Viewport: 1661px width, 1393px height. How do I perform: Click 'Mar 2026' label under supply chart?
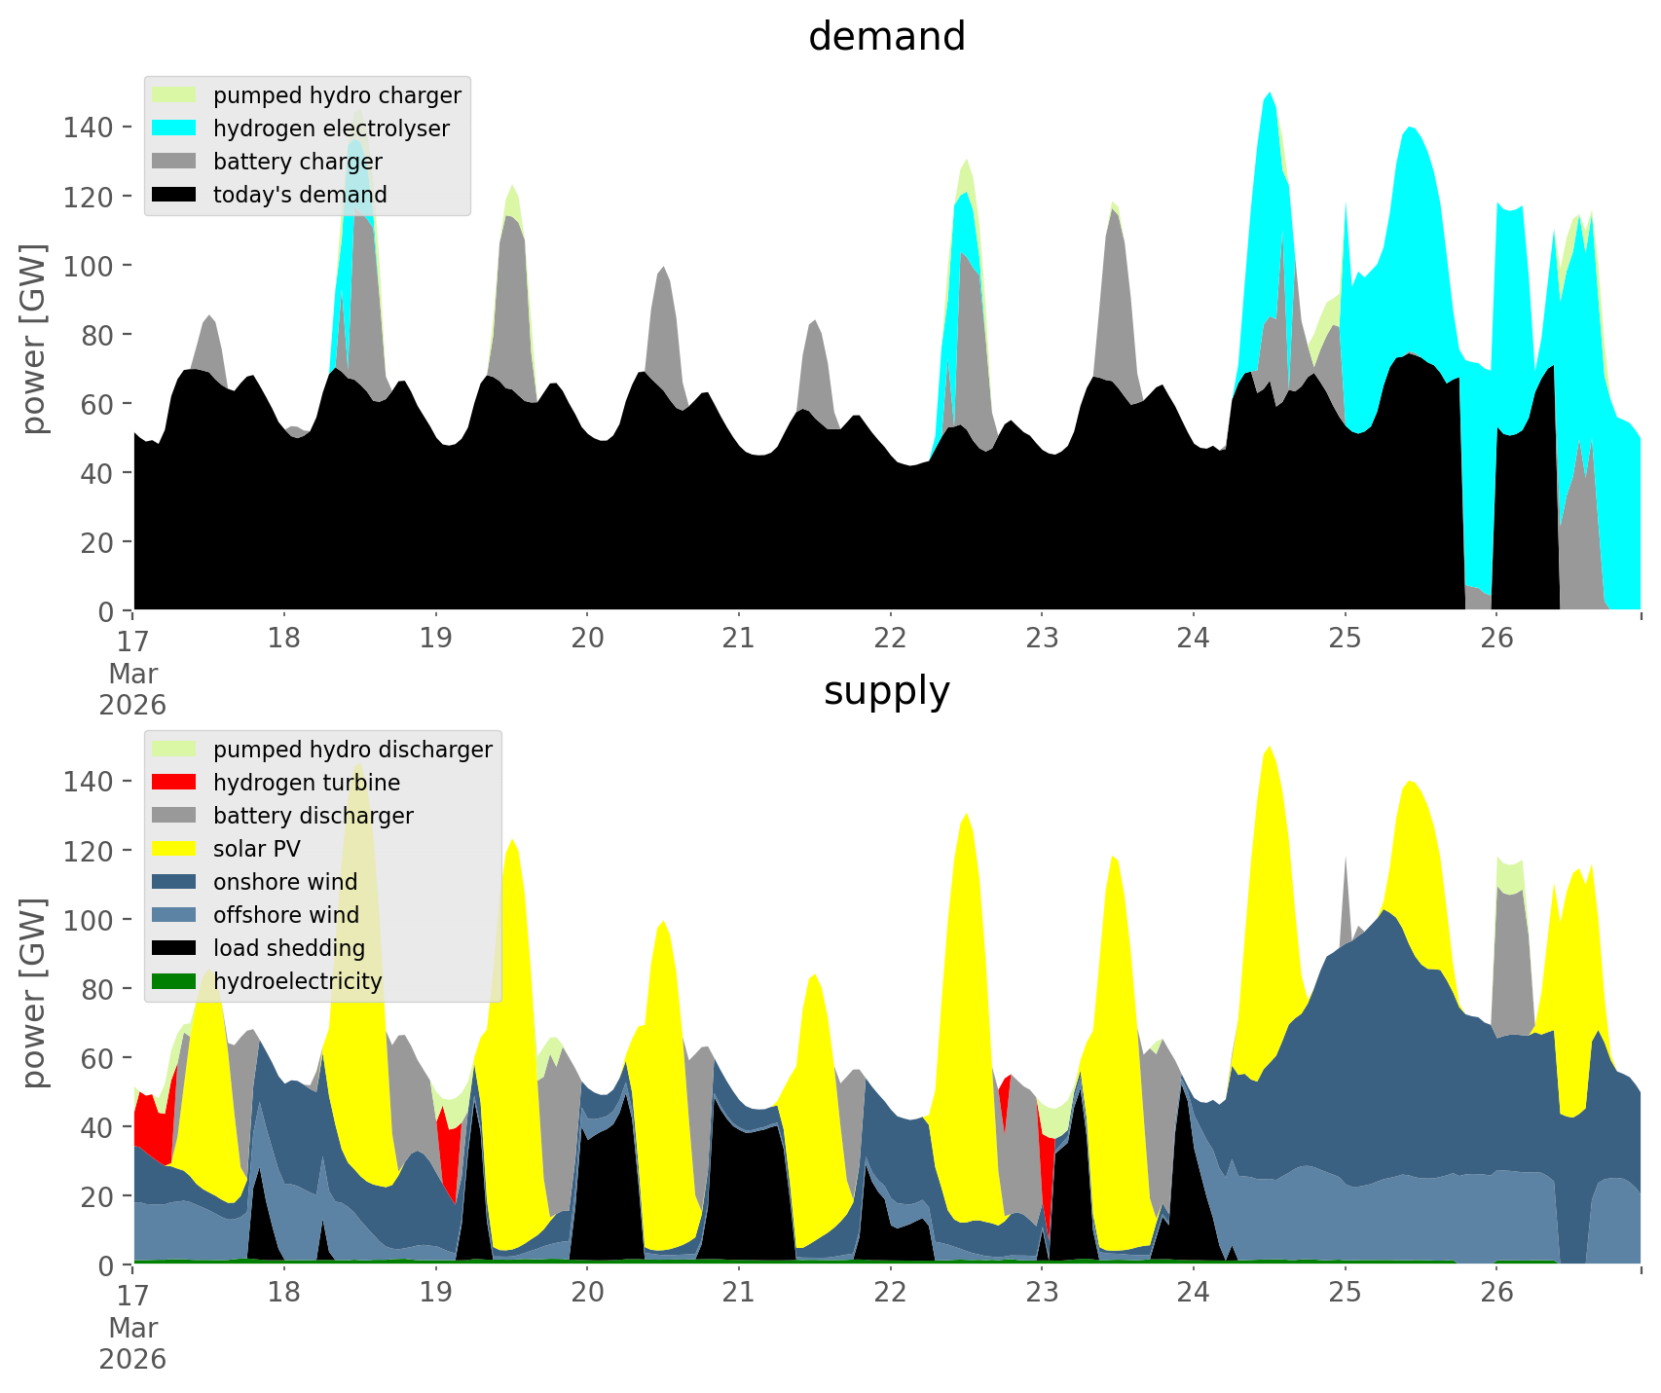132,1343
